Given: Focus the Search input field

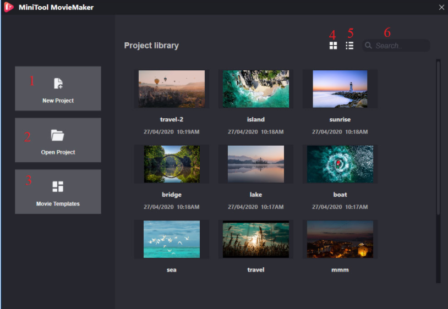Looking at the screenshot, I should pyautogui.click(x=396, y=46).
